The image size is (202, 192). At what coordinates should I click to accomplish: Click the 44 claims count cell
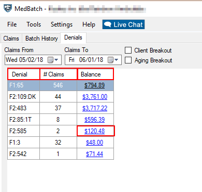[58, 97]
